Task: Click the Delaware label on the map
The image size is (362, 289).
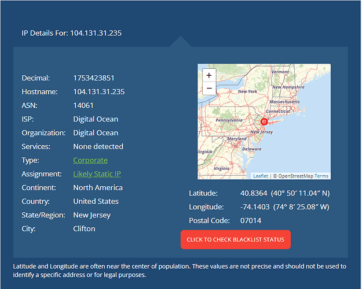Action: [251, 149]
